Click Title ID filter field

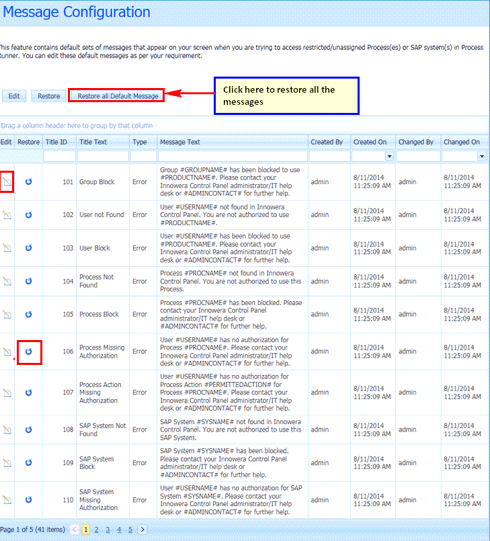pos(59,157)
